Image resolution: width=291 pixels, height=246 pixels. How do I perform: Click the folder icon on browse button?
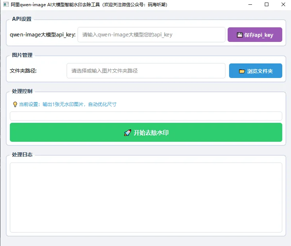pyautogui.click(x=242, y=71)
